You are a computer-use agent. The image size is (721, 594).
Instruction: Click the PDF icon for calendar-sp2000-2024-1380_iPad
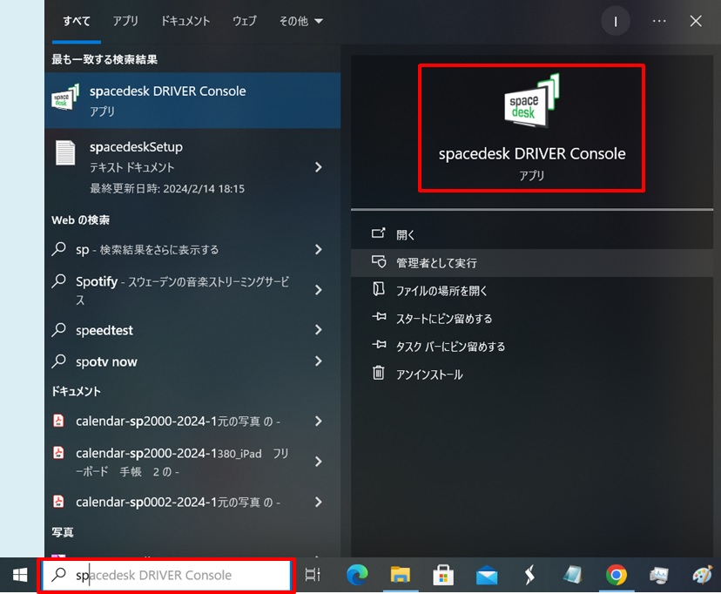(x=58, y=452)
